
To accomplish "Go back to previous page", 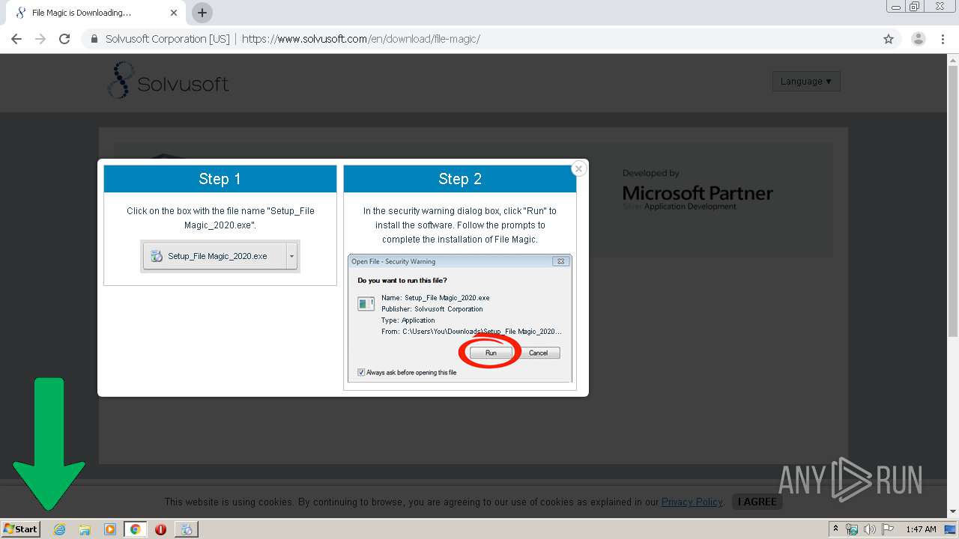I will [16, 39].
